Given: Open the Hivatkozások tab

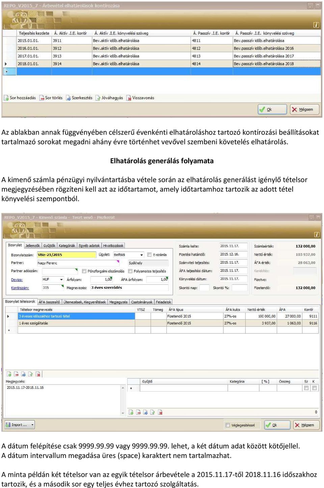Looking at the screenshot, I should click(113, 246).
